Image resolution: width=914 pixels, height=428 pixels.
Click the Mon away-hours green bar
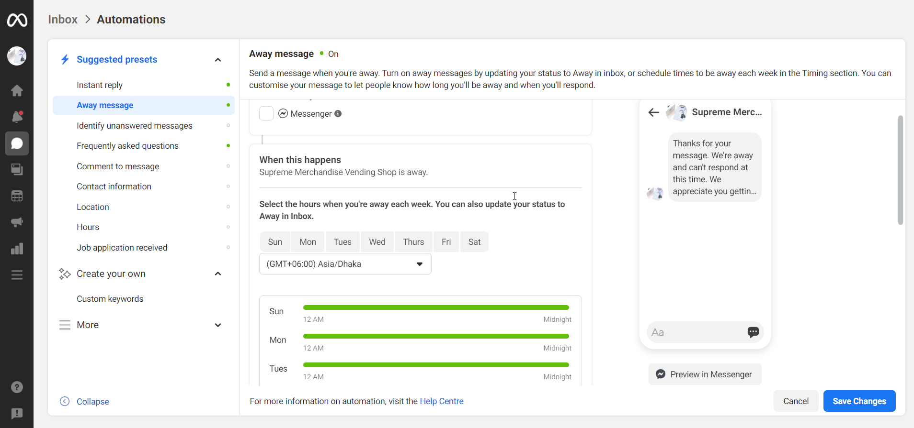pyautogui.click(x=436, y=336)
